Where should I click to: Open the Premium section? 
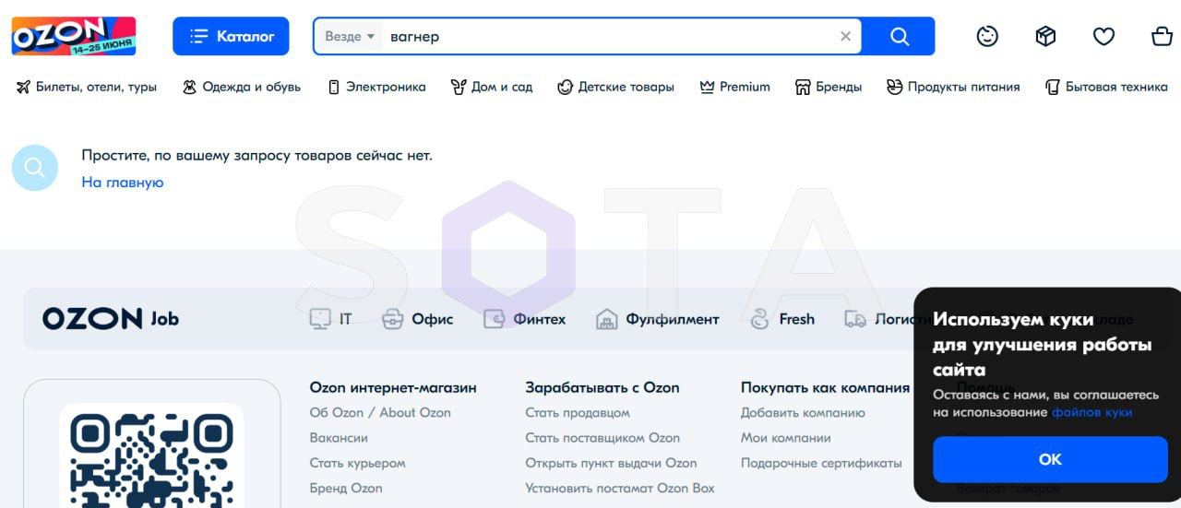pos(735,87)
